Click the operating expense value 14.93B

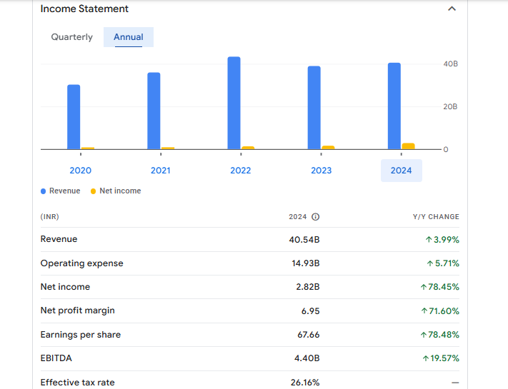(306, 263)
